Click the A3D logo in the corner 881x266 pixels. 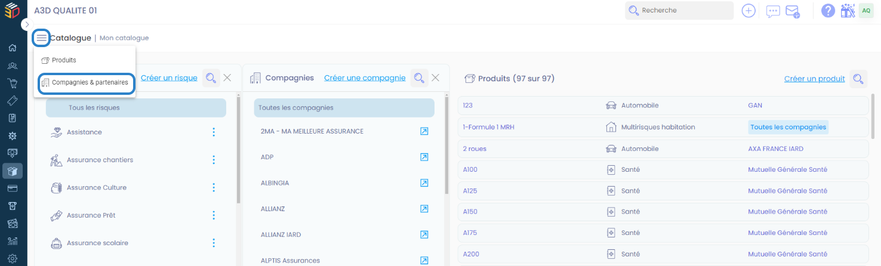(x=13, y=11)
